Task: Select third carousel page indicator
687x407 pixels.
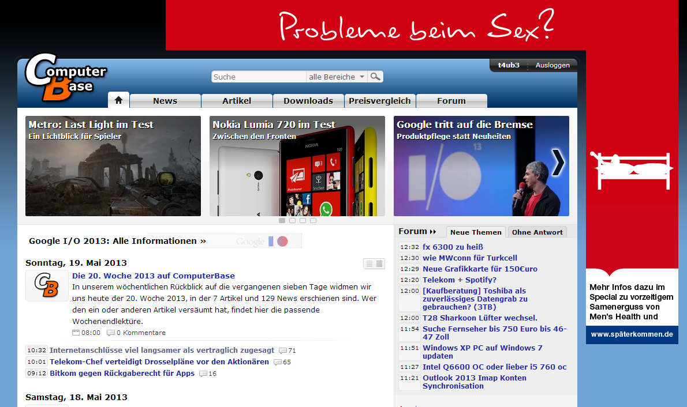Action: [303, 221]
